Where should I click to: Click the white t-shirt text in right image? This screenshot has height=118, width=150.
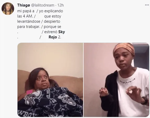[128, 80]
